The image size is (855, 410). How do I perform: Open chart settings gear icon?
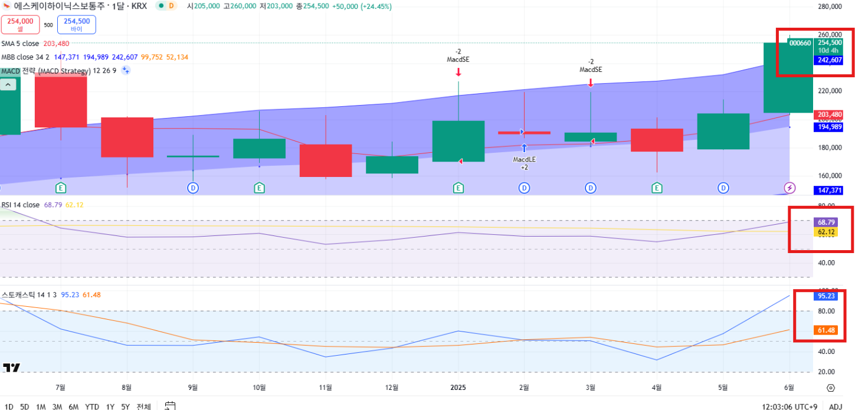tap(831, 388)
